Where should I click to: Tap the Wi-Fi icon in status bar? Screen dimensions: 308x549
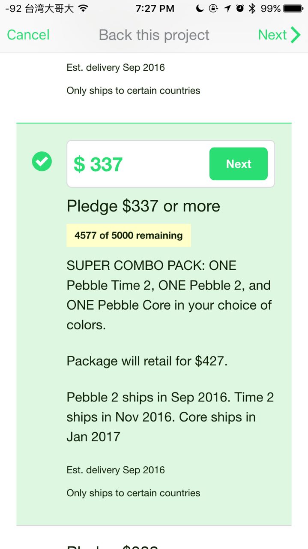tap(83, 9)
